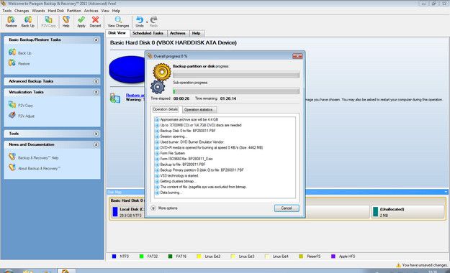
Task: Collapse the News and Documentation panel
Action: click(96, 144)
